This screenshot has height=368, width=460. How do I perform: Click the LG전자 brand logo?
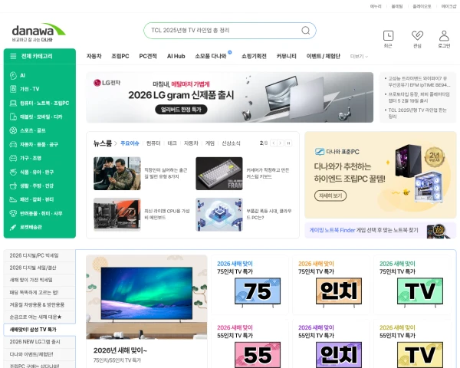tap(107, 83)
